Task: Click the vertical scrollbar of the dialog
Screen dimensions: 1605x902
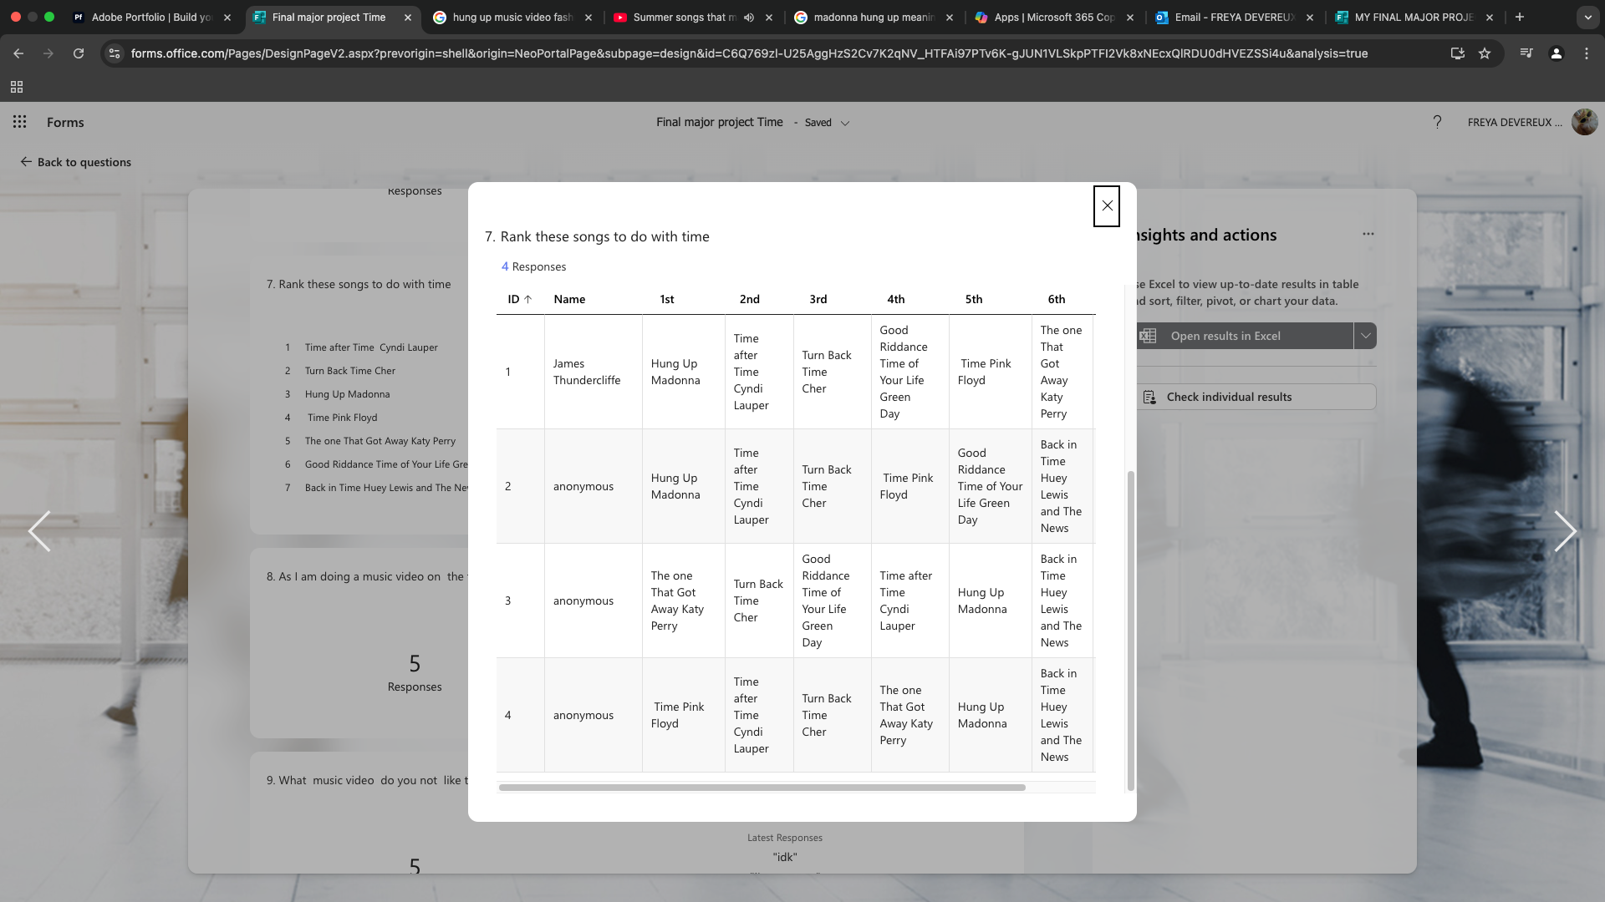Action: point(1131,631)
